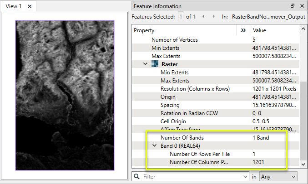
Task: Close the Feature Information panel
Action: 302,6
